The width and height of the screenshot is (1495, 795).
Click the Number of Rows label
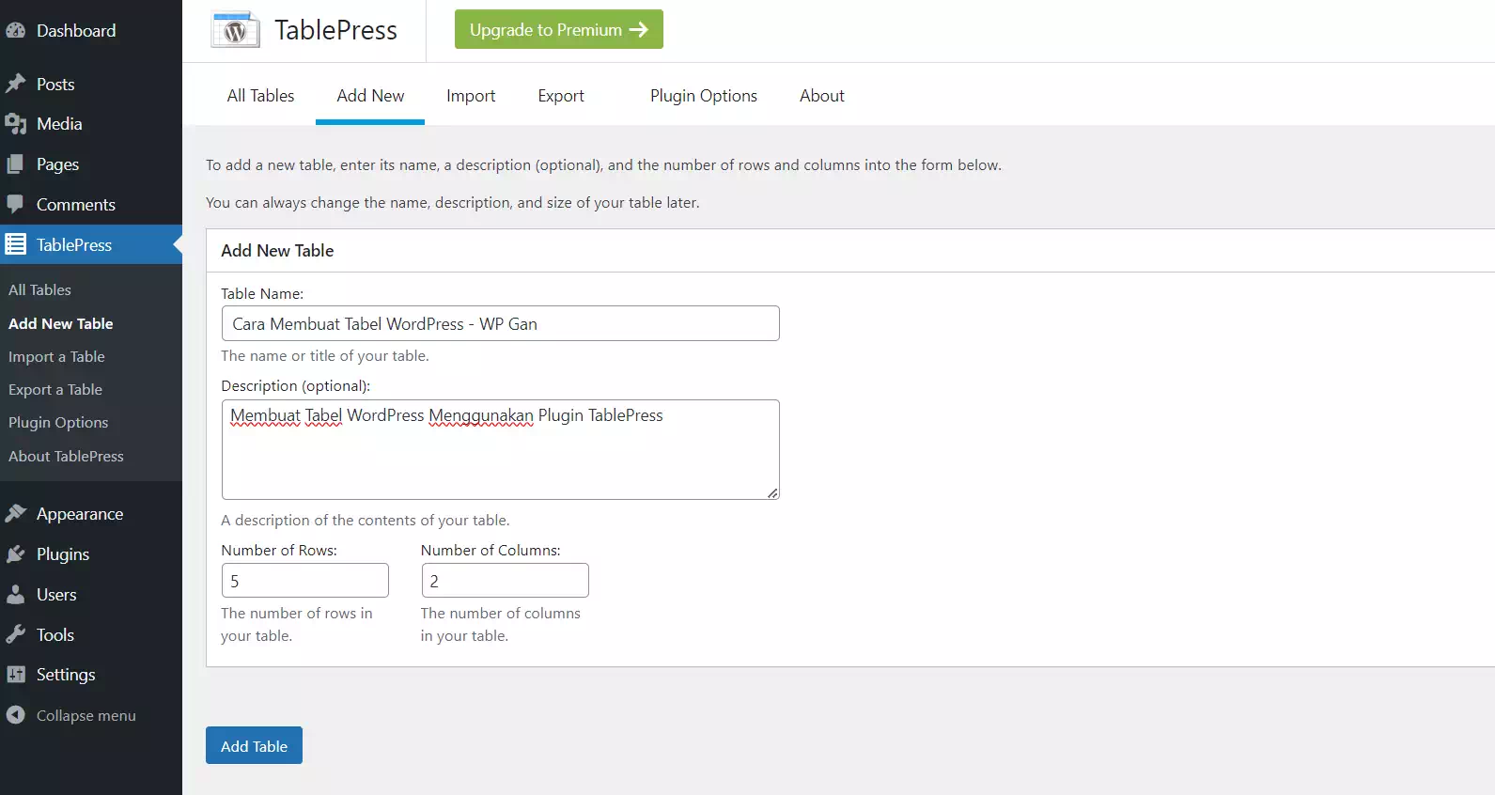click(x=279, y=550)
